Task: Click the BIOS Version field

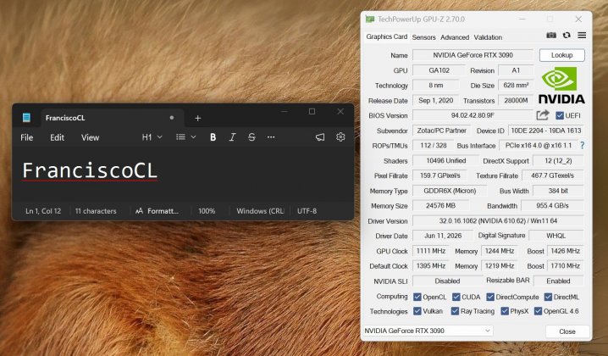Action: pyautogui.click(x=473, y=115)
